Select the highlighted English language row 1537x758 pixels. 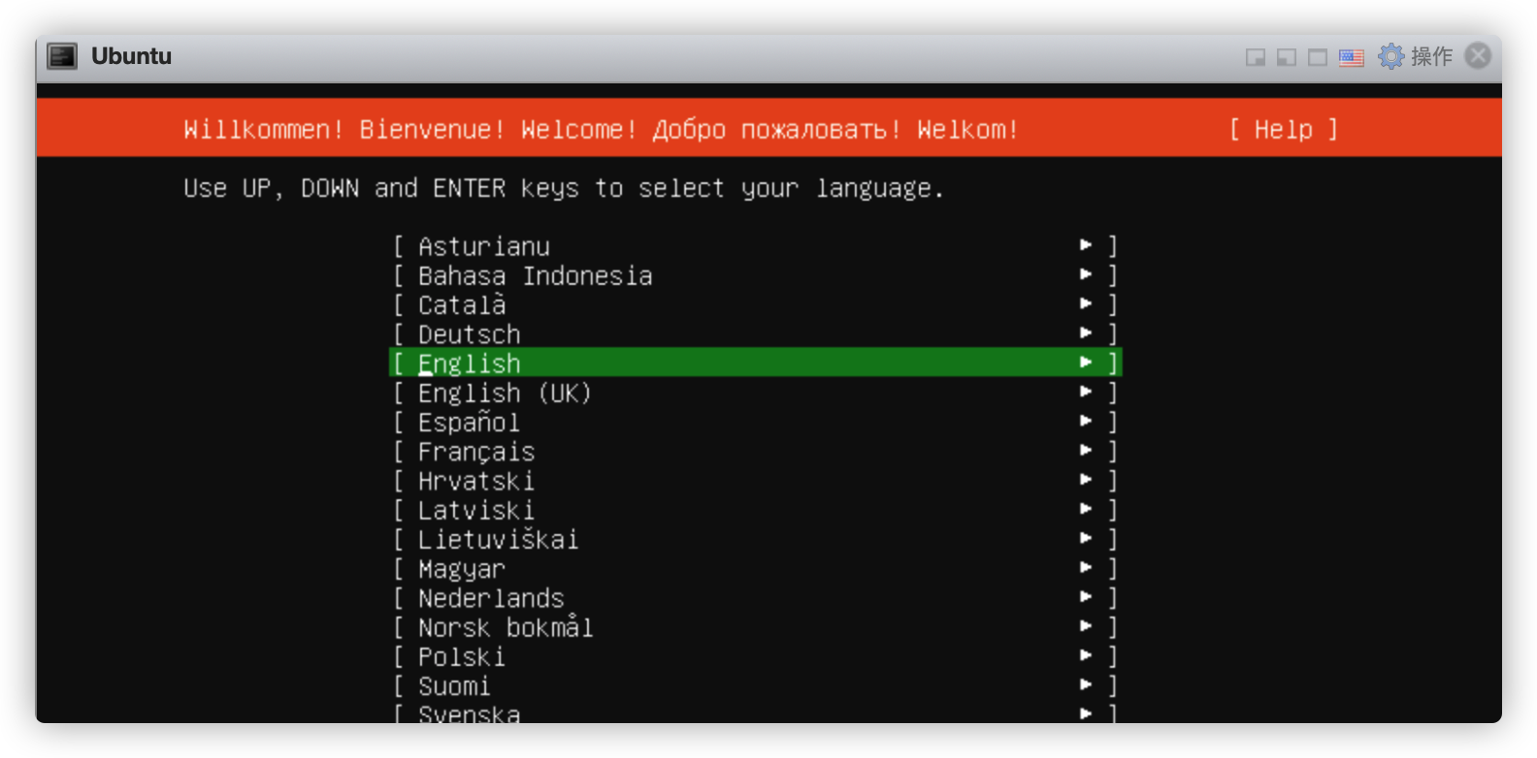click(755, 363)
